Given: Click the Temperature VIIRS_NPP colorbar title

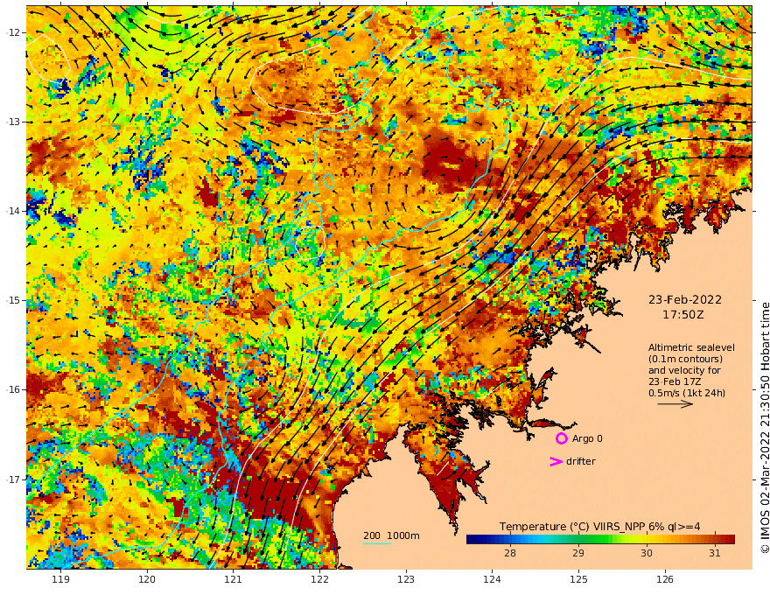Looking at the screenshot, I should pos(600,527).
